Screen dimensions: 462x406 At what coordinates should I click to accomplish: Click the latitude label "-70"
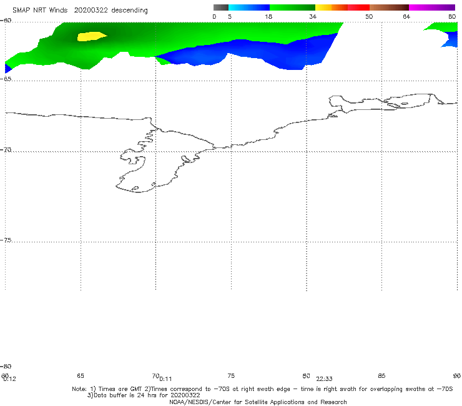6,150
